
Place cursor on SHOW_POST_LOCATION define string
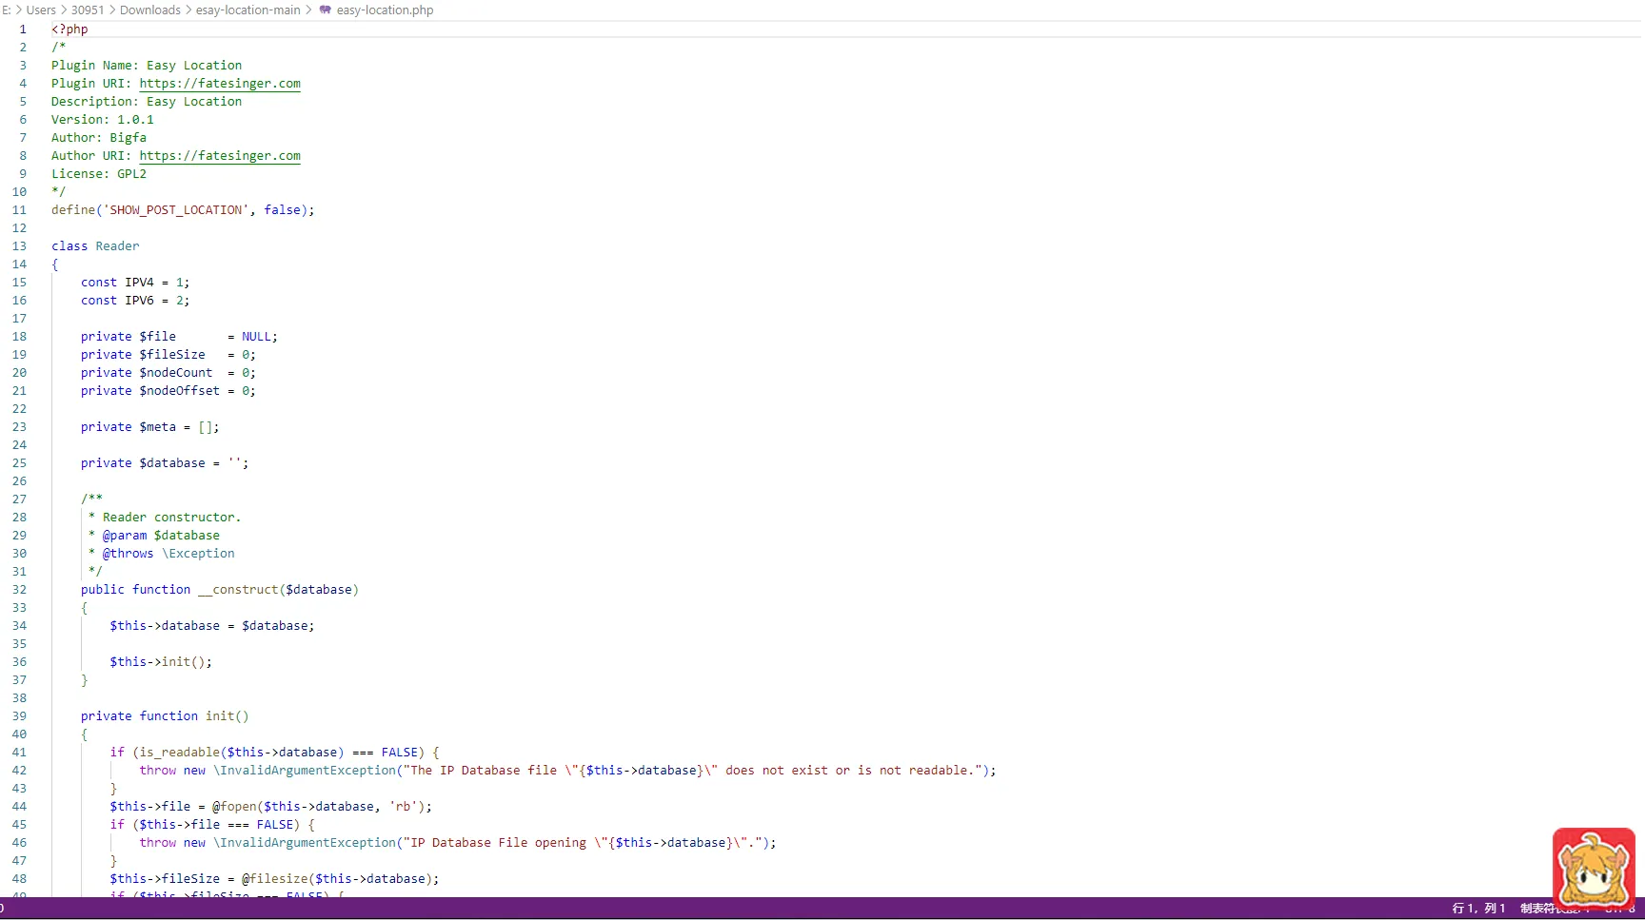point(176,210)
